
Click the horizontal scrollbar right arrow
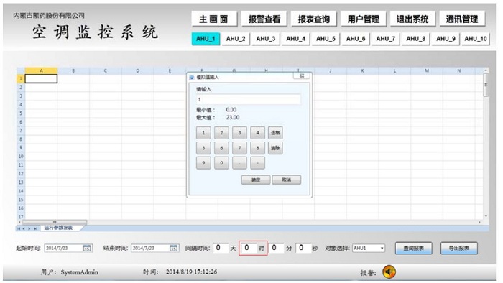point(480,222)
